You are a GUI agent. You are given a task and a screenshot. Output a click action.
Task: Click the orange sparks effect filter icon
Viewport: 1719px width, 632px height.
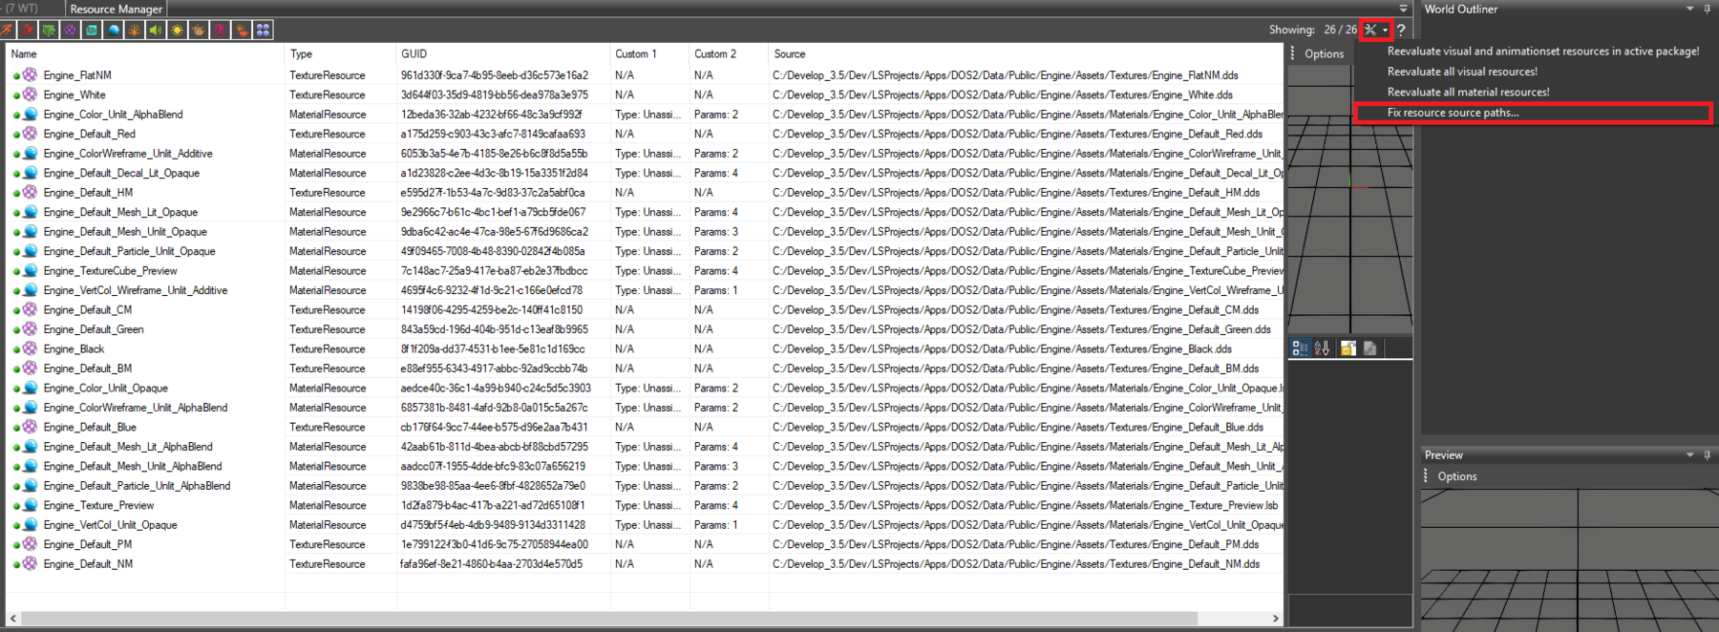click(x=135, y=31)
